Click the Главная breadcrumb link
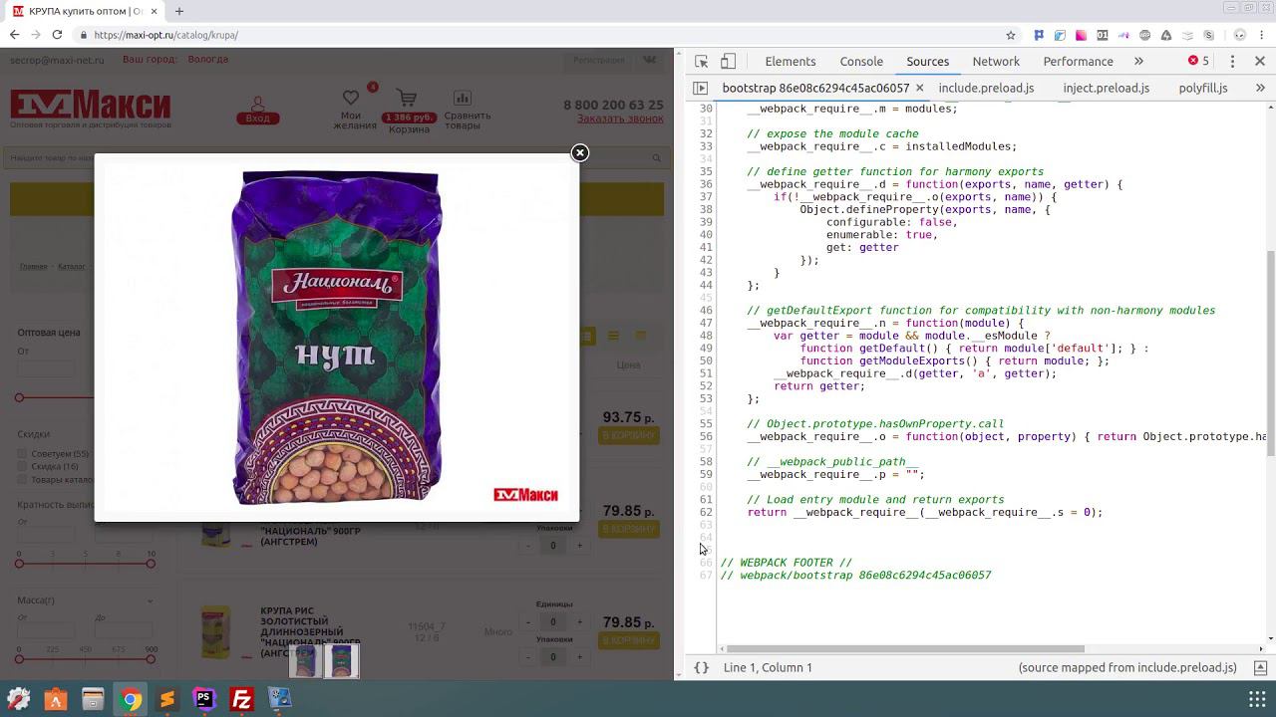The height and width of the screenshot is (717, 1276). pos(33,267)
